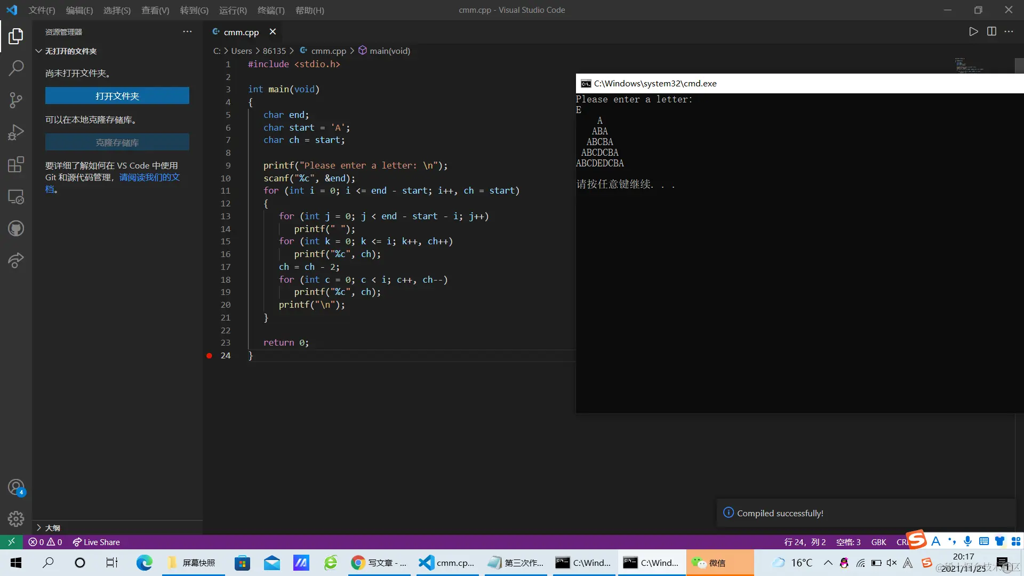Open the read our docs link
Screen dimensions: 1024x576
pyautogui.click(x=149, y=177)
